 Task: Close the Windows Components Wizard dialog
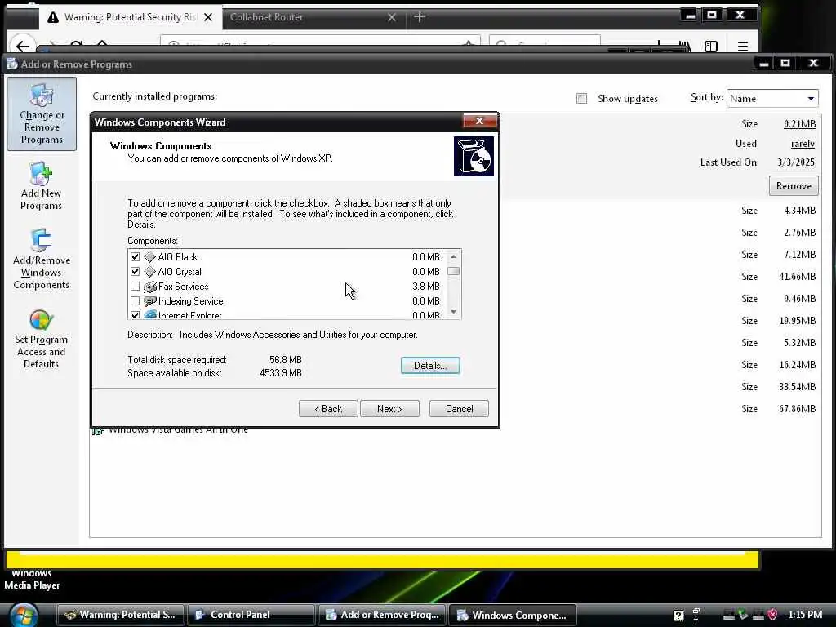click(x=479, y=121)
